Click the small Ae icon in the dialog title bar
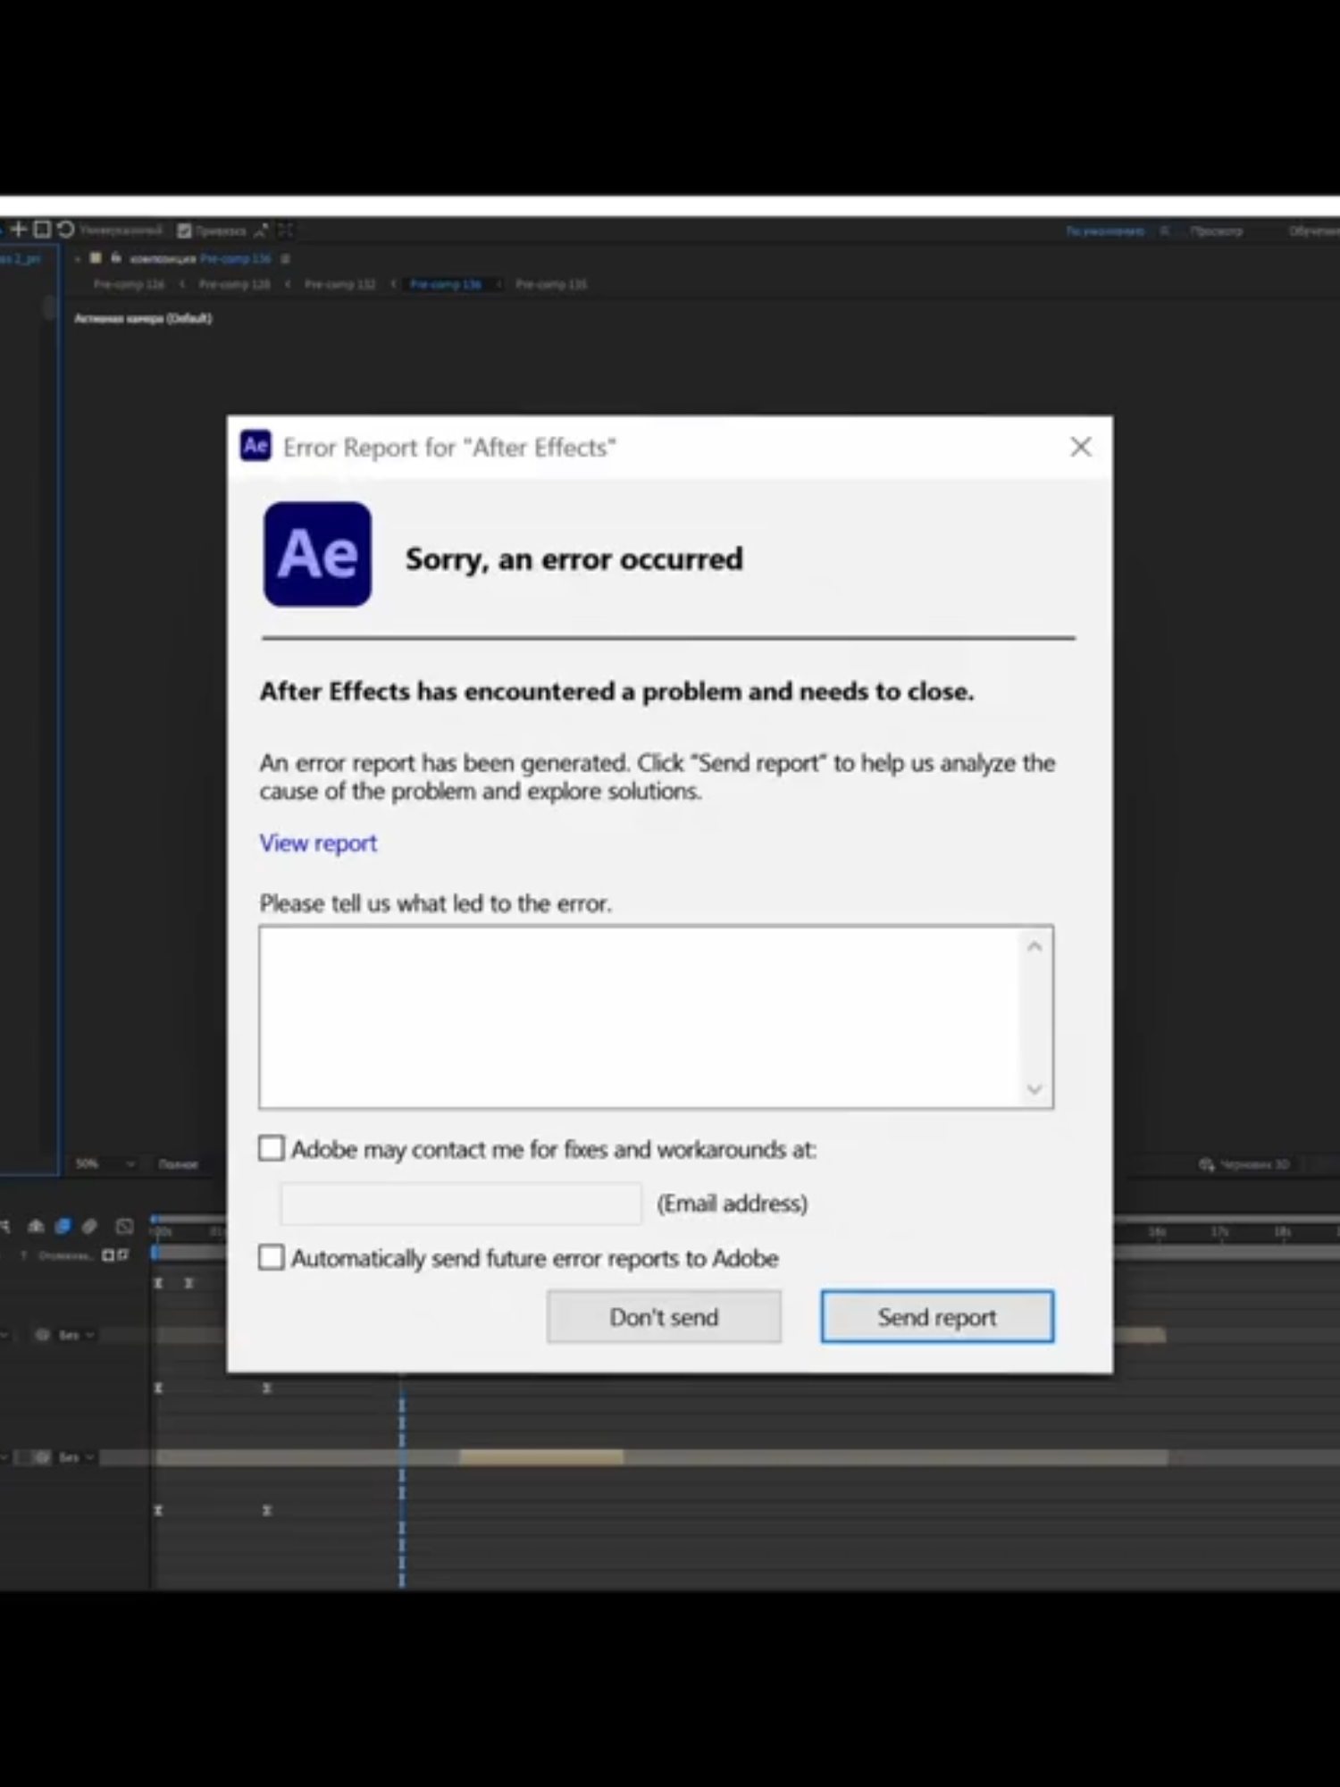Image resolution: width=1340 pixels, height=1787 pixels. [255, 445]
